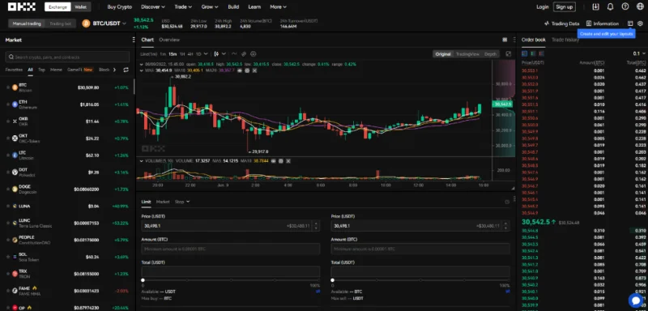Open the Information panel
The width and height of the screenshot is (648, 311).
603,23
